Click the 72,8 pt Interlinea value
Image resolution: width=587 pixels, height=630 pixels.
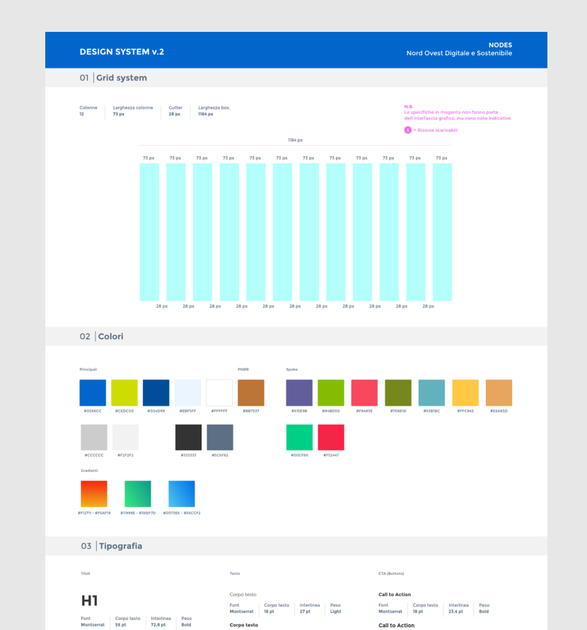(x=158, y=625)
